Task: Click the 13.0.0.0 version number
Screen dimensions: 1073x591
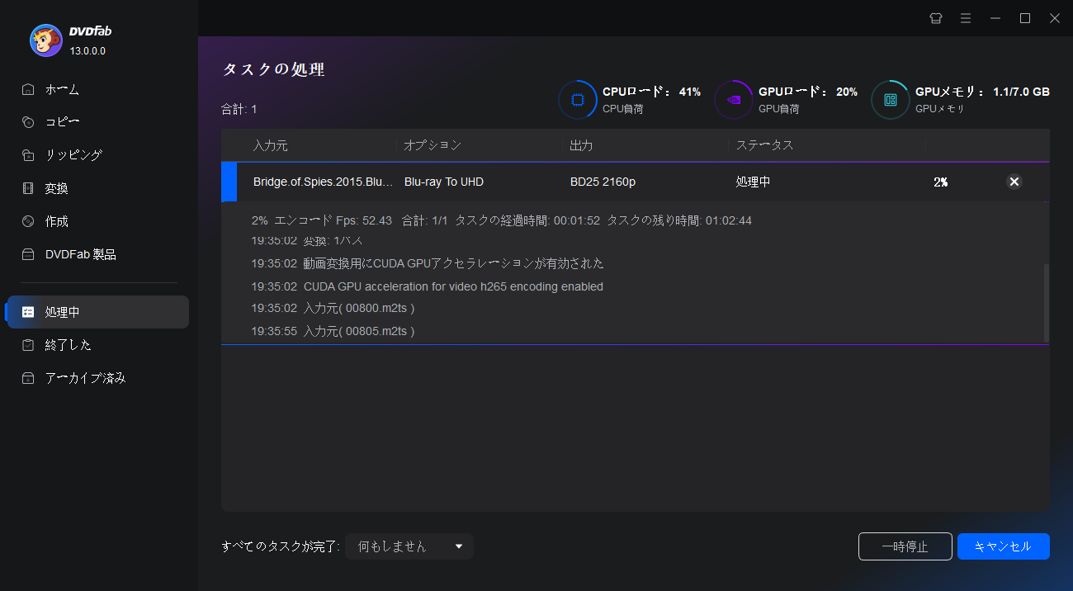Action: click(x=87, y=50)
